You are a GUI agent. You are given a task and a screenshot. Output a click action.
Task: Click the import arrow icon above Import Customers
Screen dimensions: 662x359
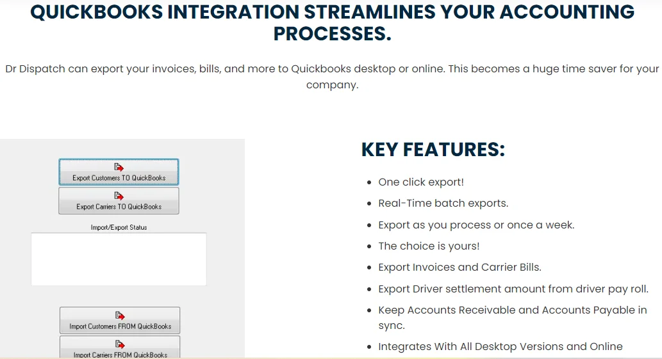(120, 315)
